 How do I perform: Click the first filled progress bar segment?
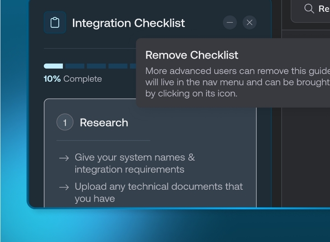coord(53,66)
